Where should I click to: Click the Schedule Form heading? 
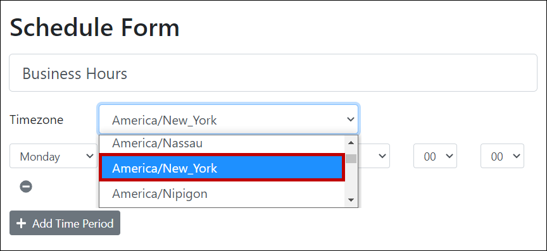pyautogui.click(x=94, y=28)
